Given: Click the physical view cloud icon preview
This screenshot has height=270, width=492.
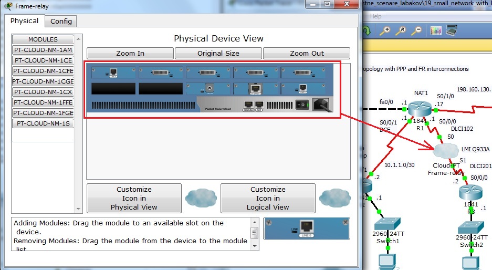Looking at the screenshot, I should point(201,198).
